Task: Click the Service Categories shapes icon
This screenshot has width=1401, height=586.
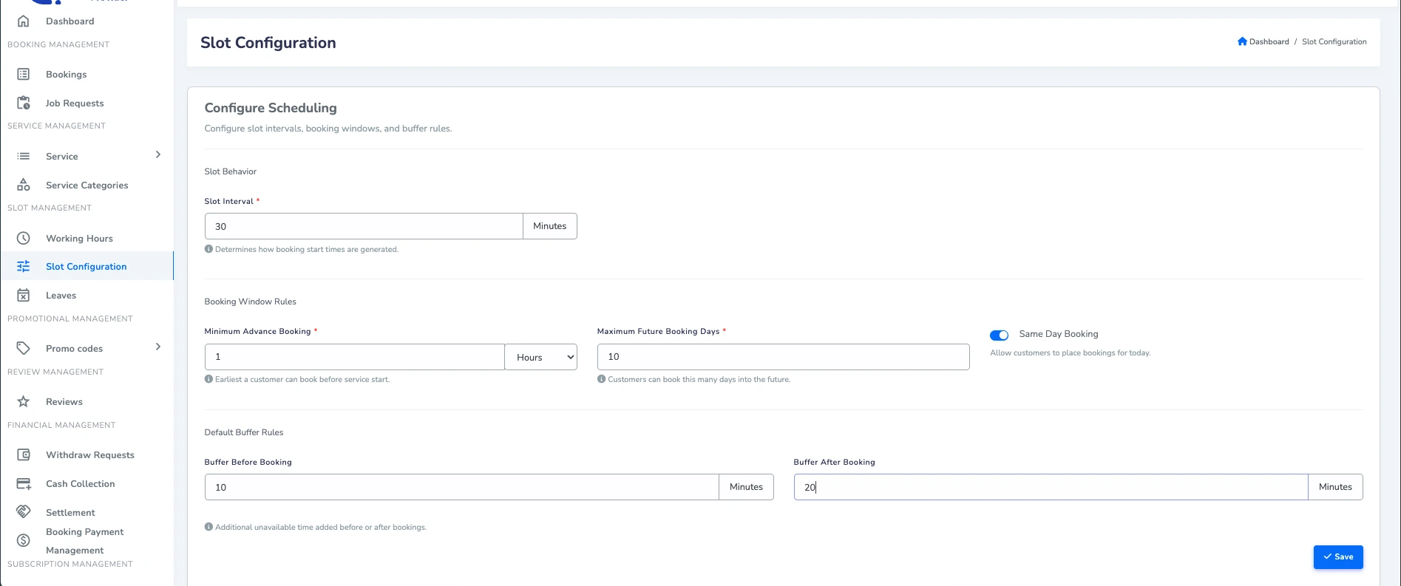Action: [x=24, y=185]
